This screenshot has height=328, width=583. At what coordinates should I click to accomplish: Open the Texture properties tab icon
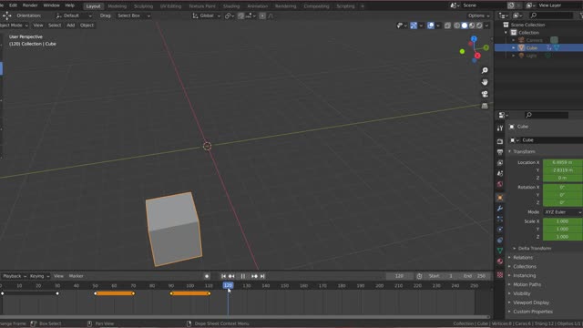500,275
